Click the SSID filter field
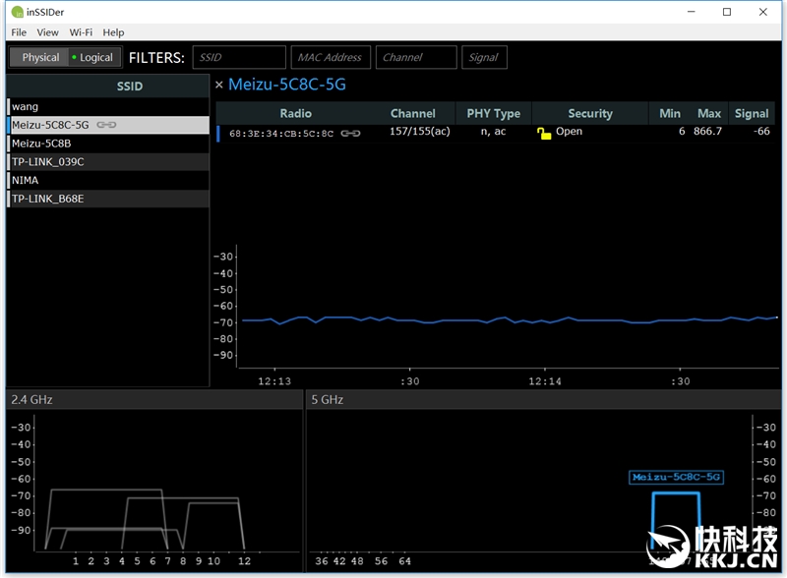 [239, 57]
